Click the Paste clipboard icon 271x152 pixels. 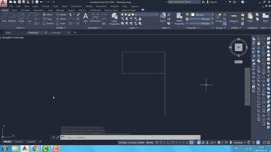(x=250, y=18)
